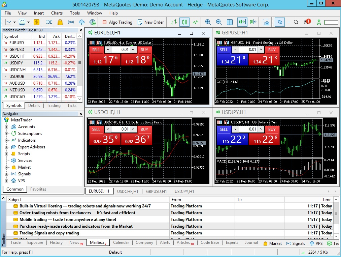Viewport: 341px width, 257px height.
Task: Close the Market Watch panel
Action: point(81,30)
